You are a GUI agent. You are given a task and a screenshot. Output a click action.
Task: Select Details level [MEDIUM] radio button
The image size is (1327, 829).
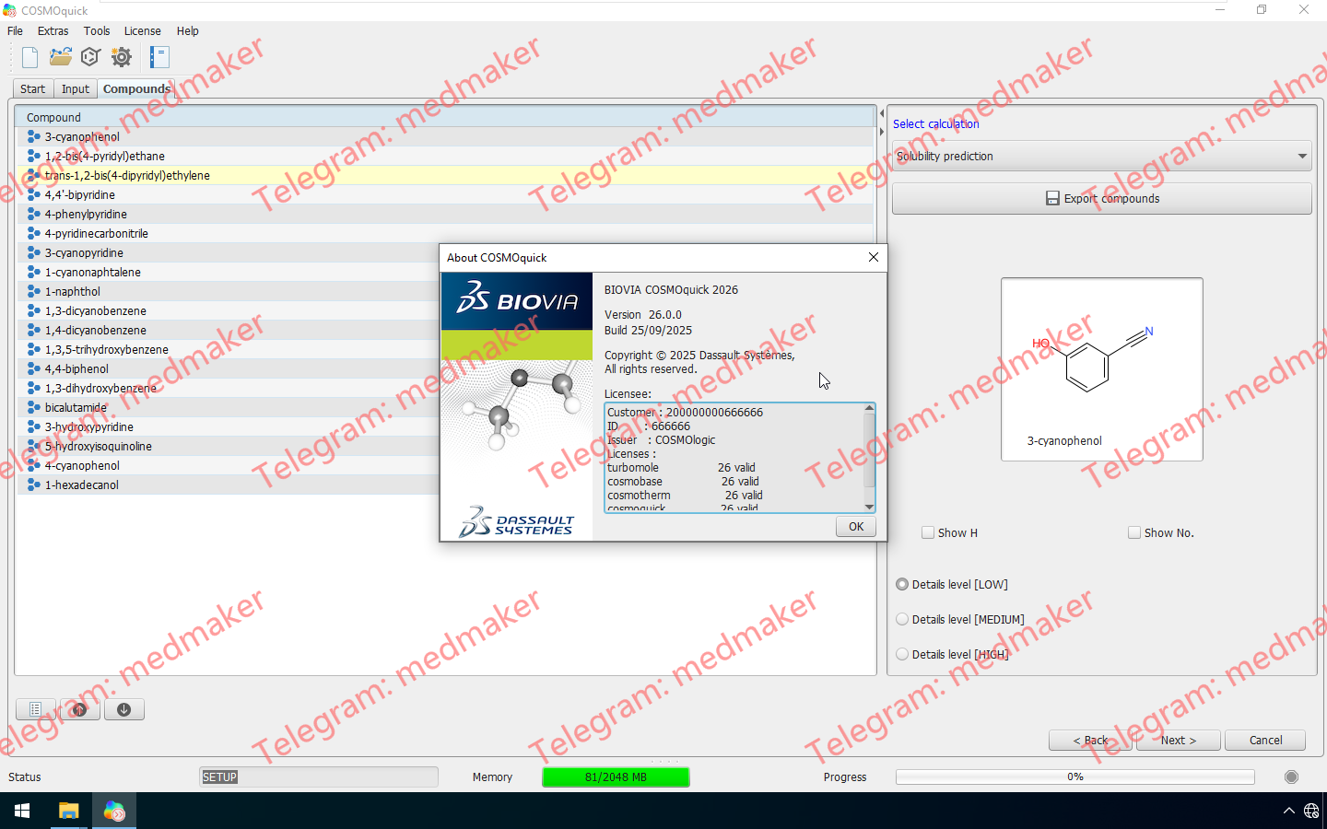coord(902,619)
